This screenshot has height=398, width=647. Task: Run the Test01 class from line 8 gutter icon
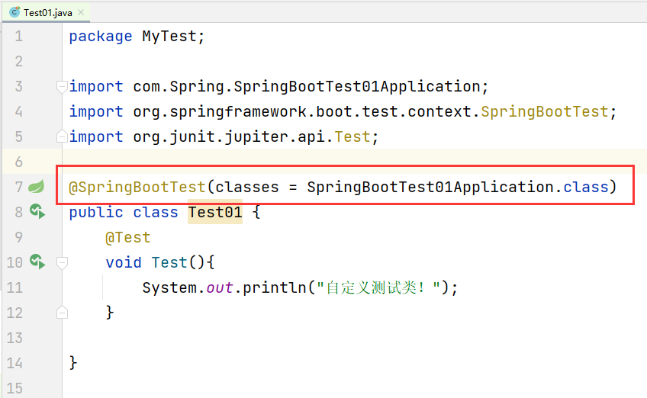point(37,211)
